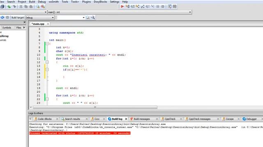263x147 pixels.
Task: Open the Project menu
Action: coord(22,2)
